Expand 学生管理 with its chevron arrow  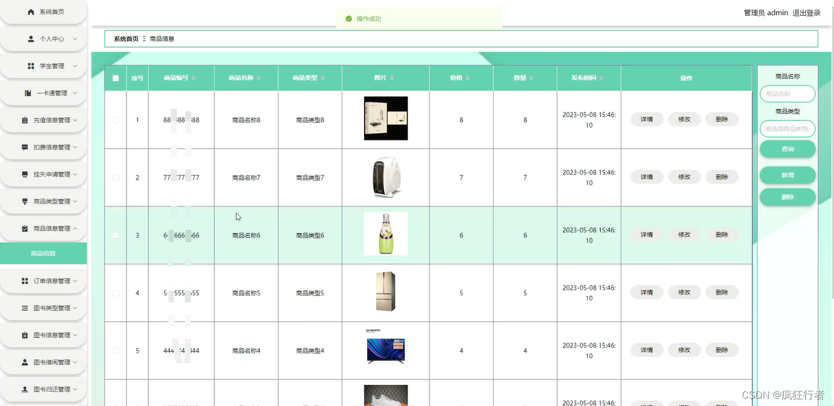[75, 66]
